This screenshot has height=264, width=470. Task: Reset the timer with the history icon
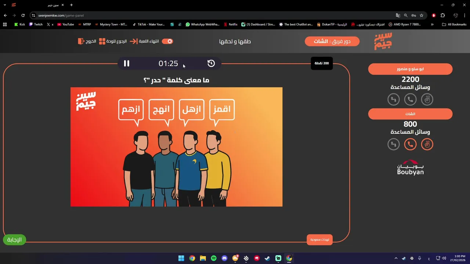211,63
